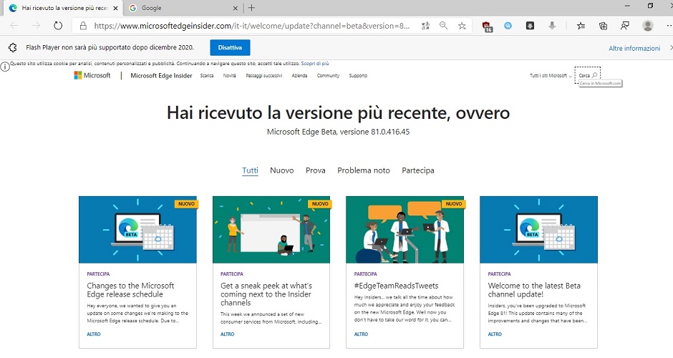The image size is (673, 358).
Task: Open the translate page icon
Action: (x=425, y=26)
